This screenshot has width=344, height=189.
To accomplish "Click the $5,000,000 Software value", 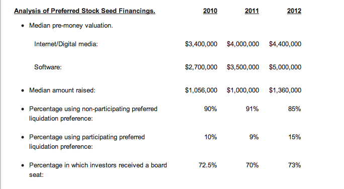I will click(x=285, y=67).
